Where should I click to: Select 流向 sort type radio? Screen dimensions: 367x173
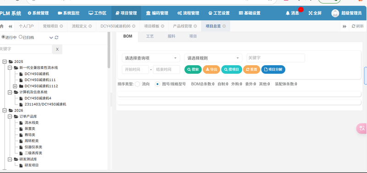coord(137,84)
